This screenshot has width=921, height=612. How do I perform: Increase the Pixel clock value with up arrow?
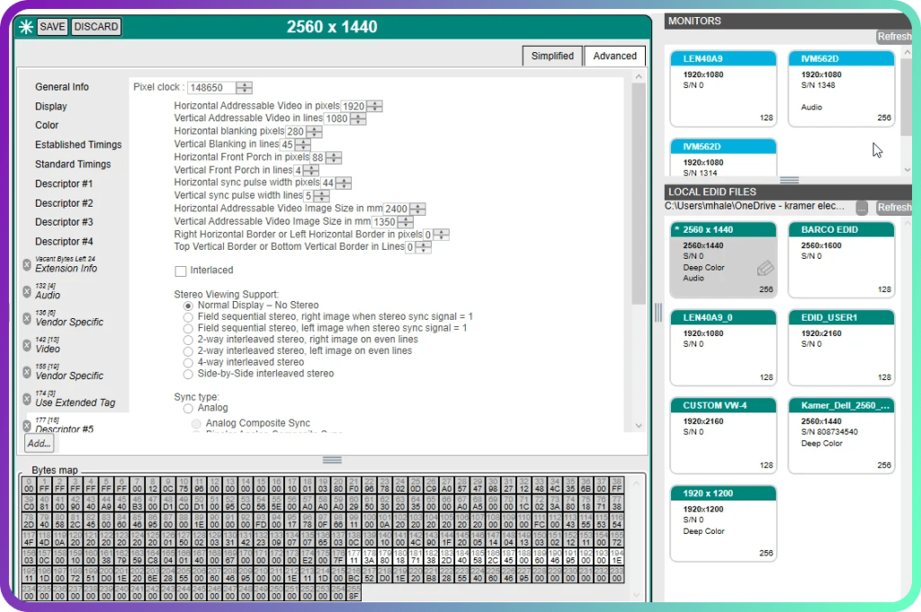[244, 84]
